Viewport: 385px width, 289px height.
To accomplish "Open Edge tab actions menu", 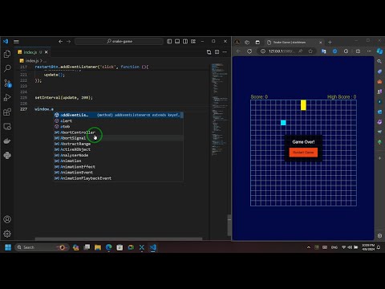I will click(x=257, y=43).
